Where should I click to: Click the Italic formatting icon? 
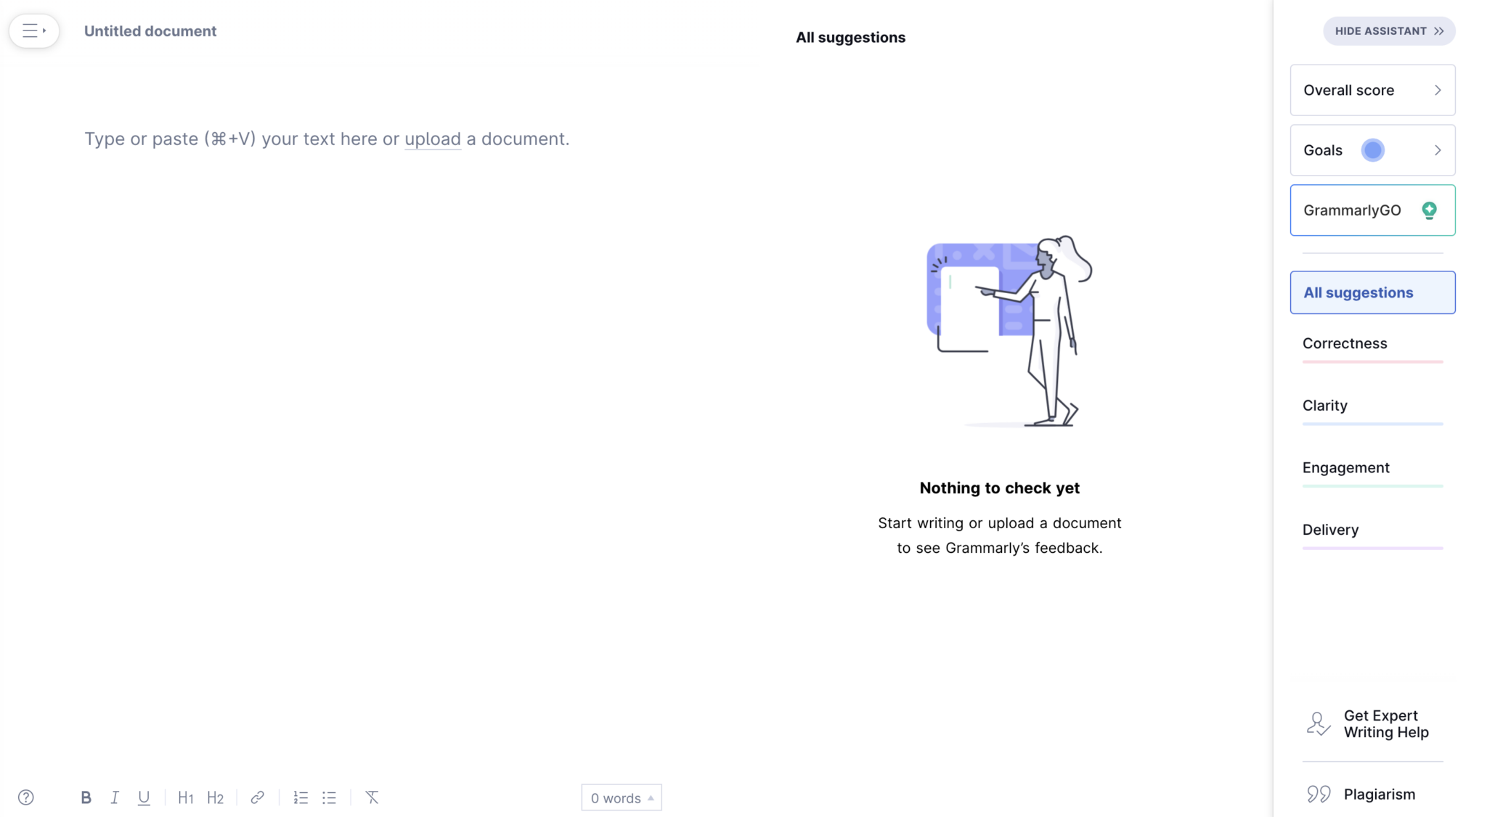point(114,797)
